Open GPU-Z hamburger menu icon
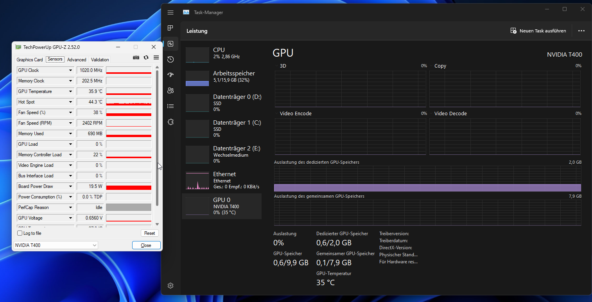 (x=156, y=57)
